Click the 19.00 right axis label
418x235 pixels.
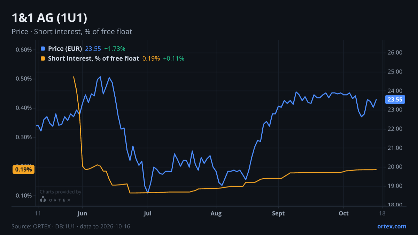click(395, 186)
